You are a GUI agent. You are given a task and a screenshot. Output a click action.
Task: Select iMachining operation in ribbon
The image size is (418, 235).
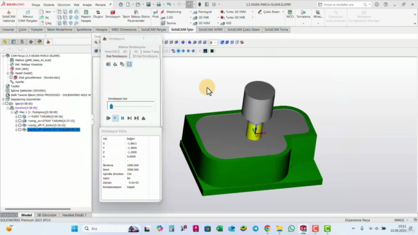click(x=171, y=12)
